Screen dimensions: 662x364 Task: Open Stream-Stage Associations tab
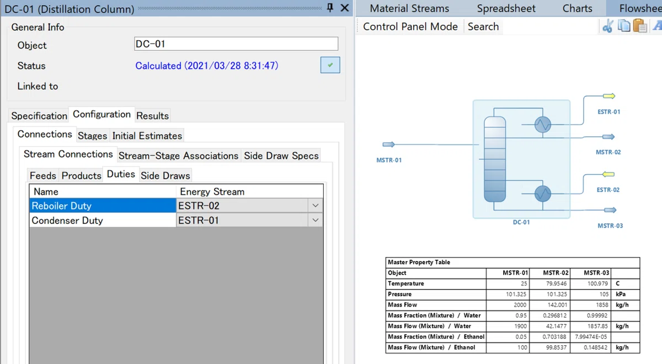(178, 156)
